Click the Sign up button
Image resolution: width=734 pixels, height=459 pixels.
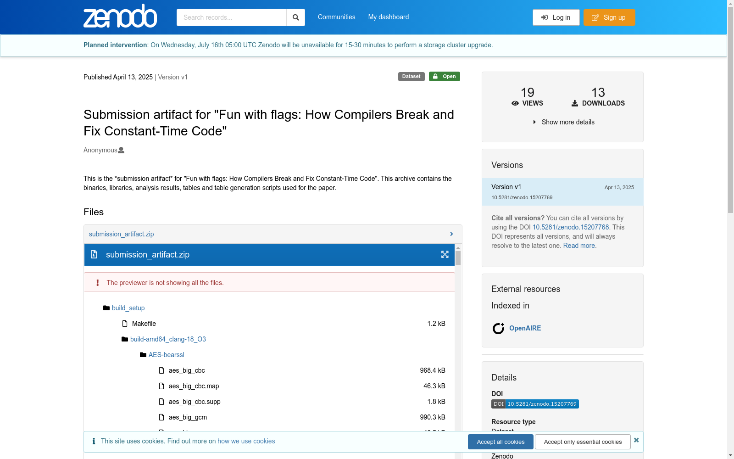coord(609,17)
